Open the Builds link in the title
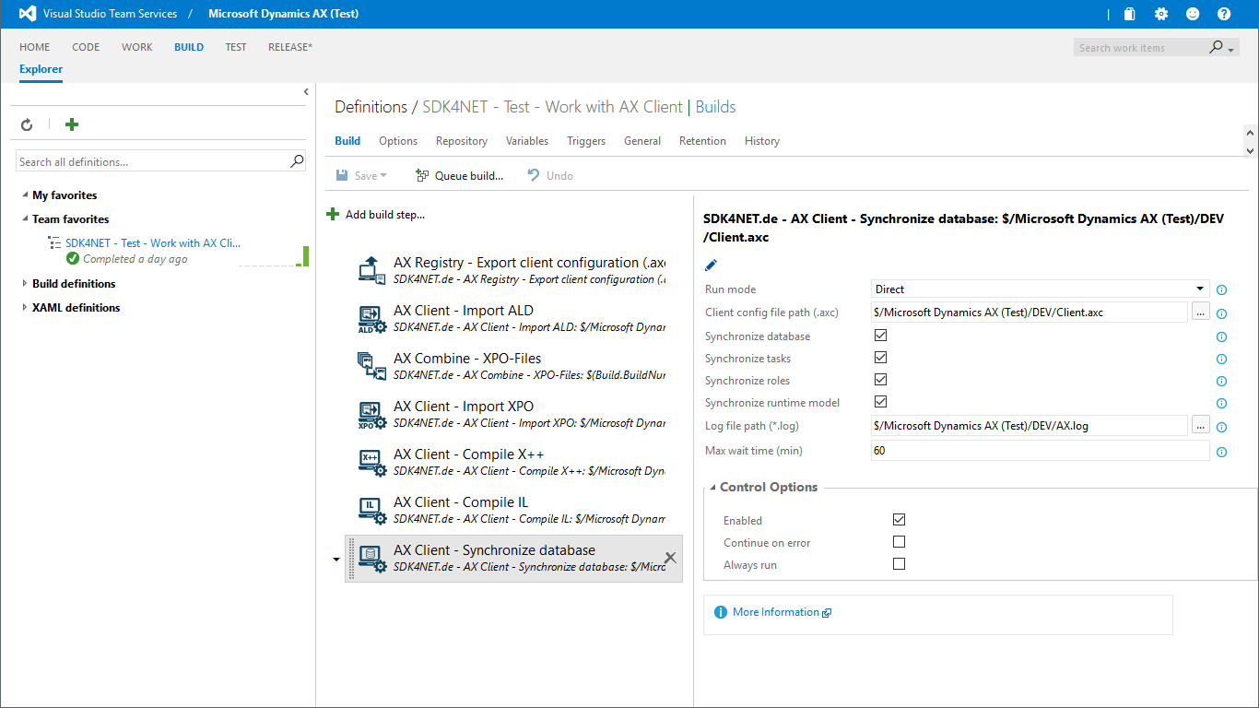 click(716, 107)
